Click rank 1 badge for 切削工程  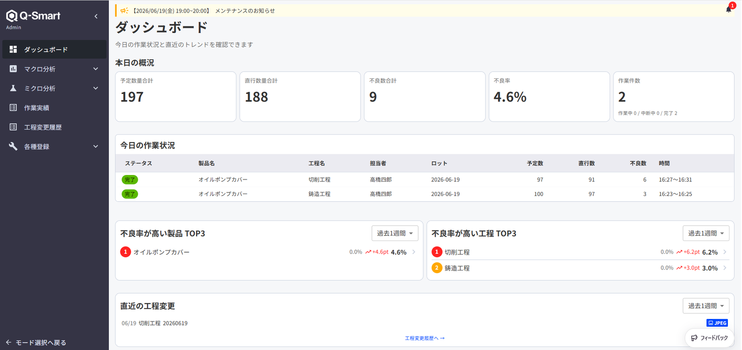pos(437,252)
